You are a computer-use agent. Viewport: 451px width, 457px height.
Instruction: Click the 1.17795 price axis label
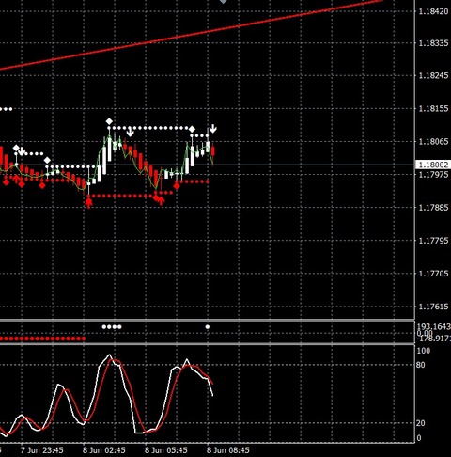[x=433, y=241]
